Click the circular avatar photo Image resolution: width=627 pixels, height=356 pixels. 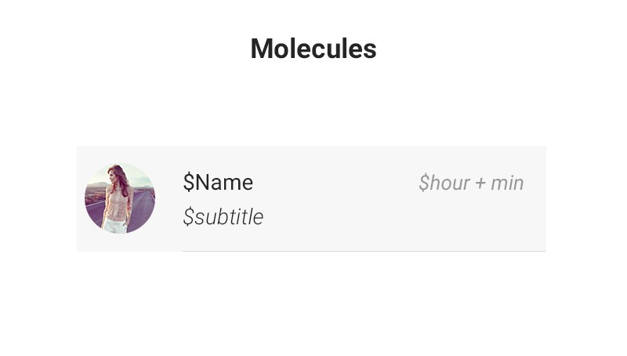point(120,198)
